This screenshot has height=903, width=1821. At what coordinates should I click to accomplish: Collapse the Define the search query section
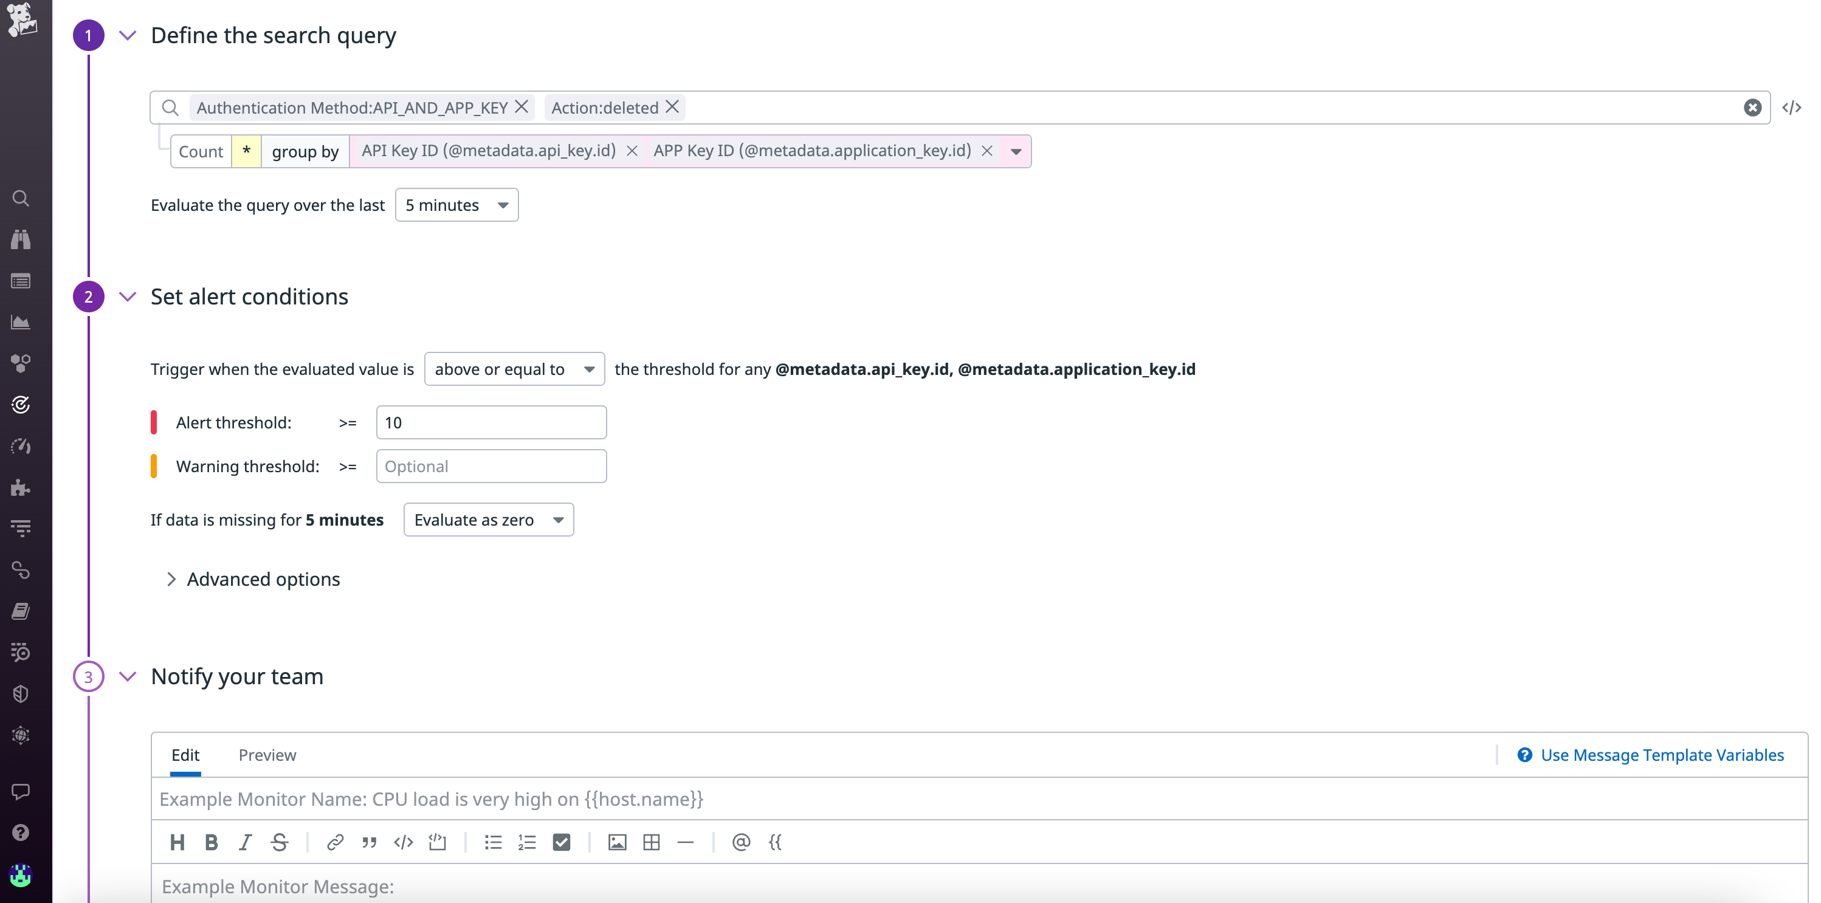pos(127,35)
